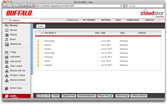
Task: Open the BIT TORRENT page
Action: pos(89,20)
